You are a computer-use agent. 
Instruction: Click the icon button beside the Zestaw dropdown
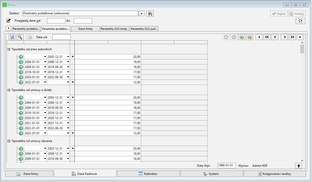150,14
